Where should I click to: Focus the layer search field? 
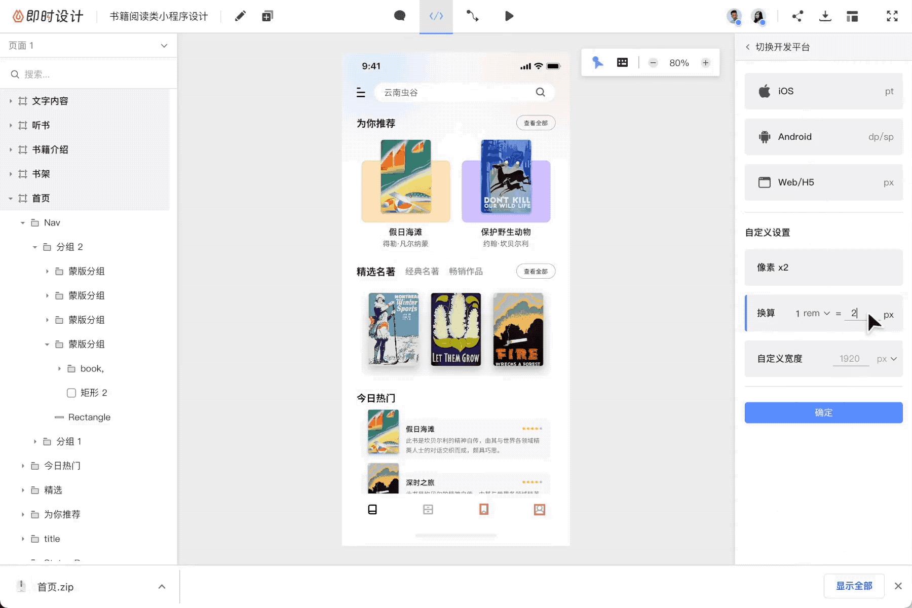[89, 74]
